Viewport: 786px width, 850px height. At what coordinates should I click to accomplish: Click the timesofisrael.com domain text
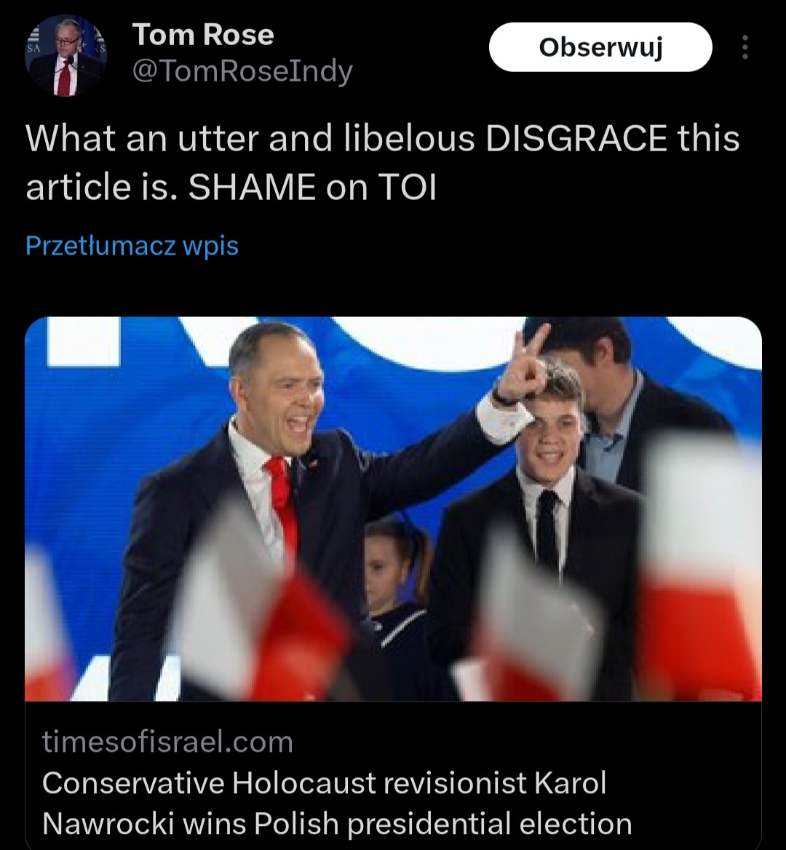tap(167, 741)
